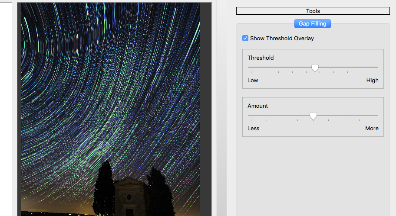This screenshot has height=216, width=396.
Task: Click the Amount slider handle
Action: click(313, 116)
